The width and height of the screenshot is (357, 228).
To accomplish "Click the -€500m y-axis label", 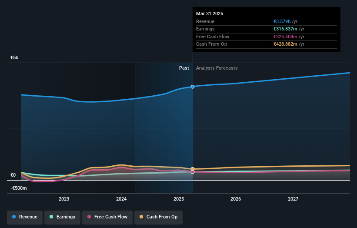I will [18, 188].
